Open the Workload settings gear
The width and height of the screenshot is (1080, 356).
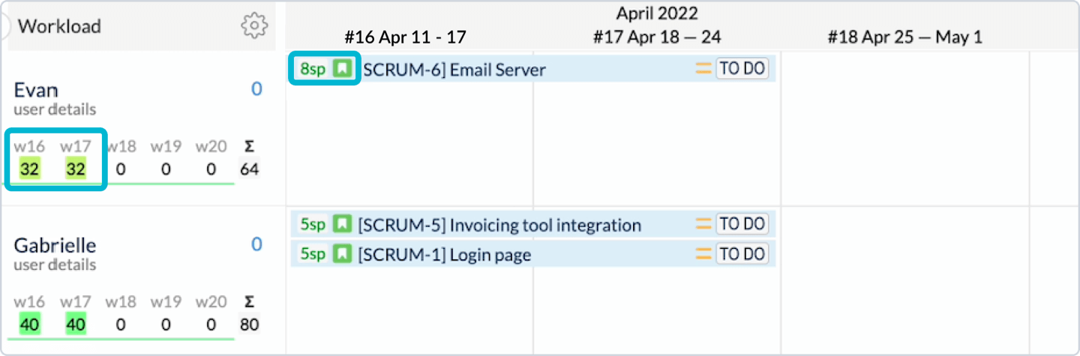(255, 26)
